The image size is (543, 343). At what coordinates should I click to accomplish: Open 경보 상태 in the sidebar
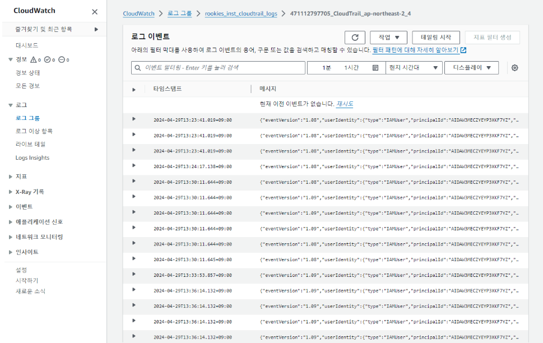pos(27,73)
